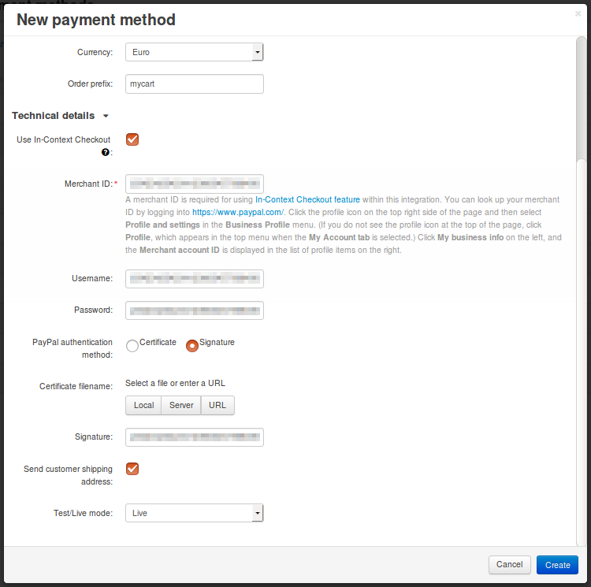Viewport: 591px width, 587px height.
Task: Focus the Signature input field
Action: 194,437
